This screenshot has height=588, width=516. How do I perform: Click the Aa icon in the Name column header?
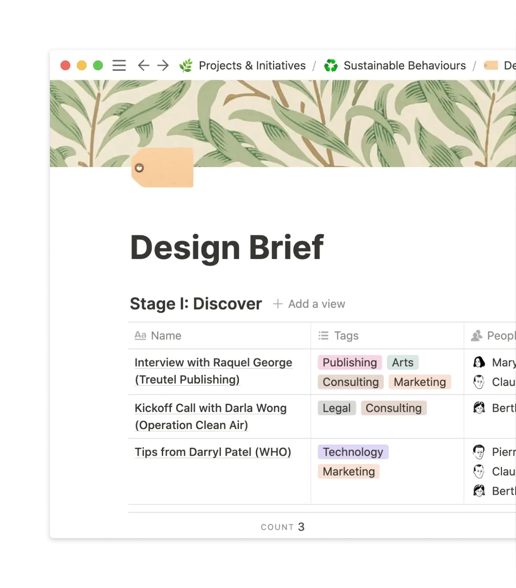click(140, 335)
